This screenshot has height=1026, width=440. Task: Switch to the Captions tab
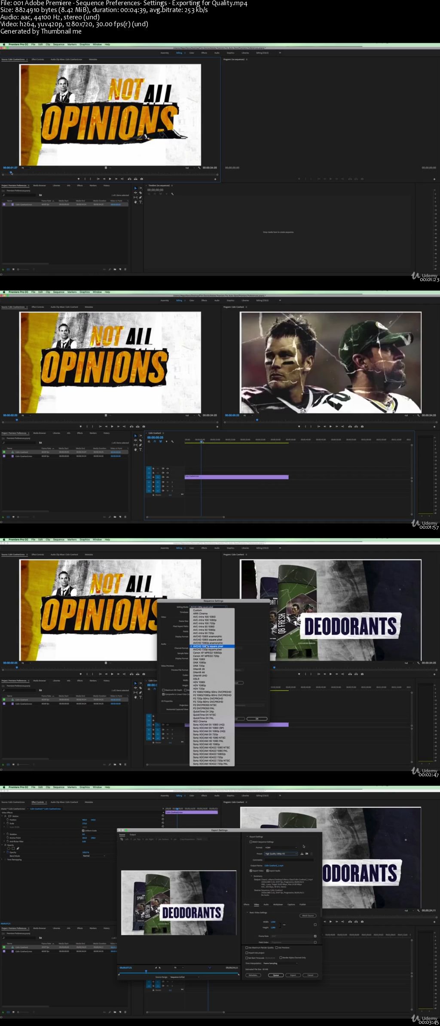(x=291, y=904)
